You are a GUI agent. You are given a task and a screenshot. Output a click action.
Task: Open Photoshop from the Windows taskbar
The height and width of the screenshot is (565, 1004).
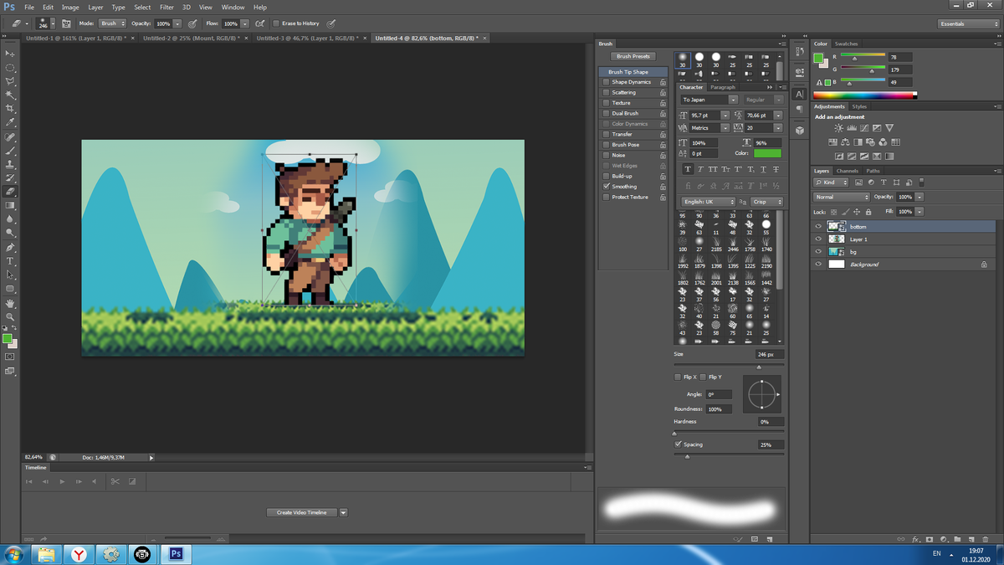click(176, 554)
